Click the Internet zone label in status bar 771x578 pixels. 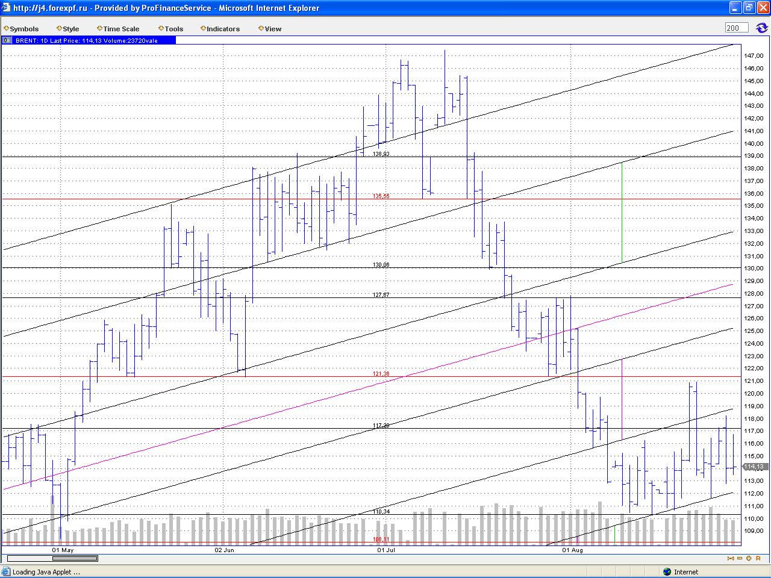[686, 572]
